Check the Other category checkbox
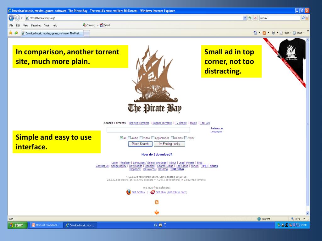This screenshot has height=241, width=322. pyautogui.click(x=186, y=138)
